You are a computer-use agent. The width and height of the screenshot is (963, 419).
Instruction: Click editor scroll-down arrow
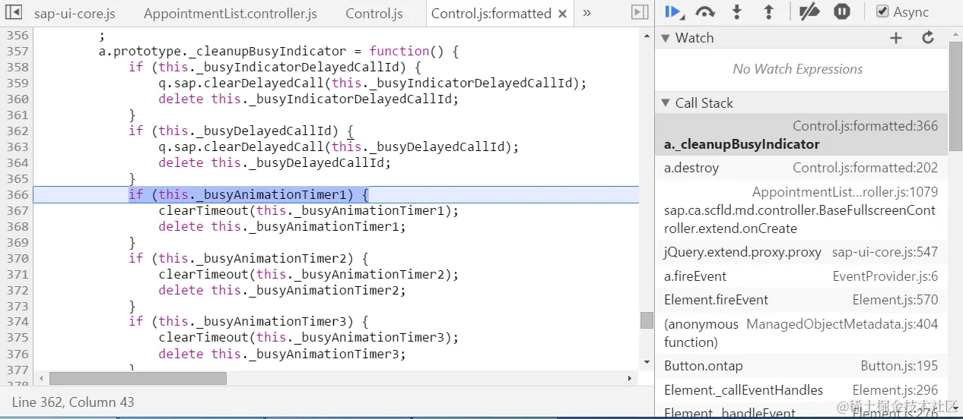(647, 362)
